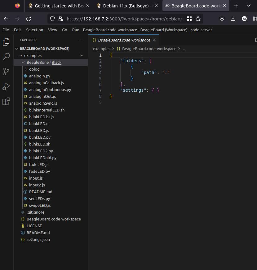Collapse BEAGLEBOARD (WORKSPACE) section

pos(17,49)
